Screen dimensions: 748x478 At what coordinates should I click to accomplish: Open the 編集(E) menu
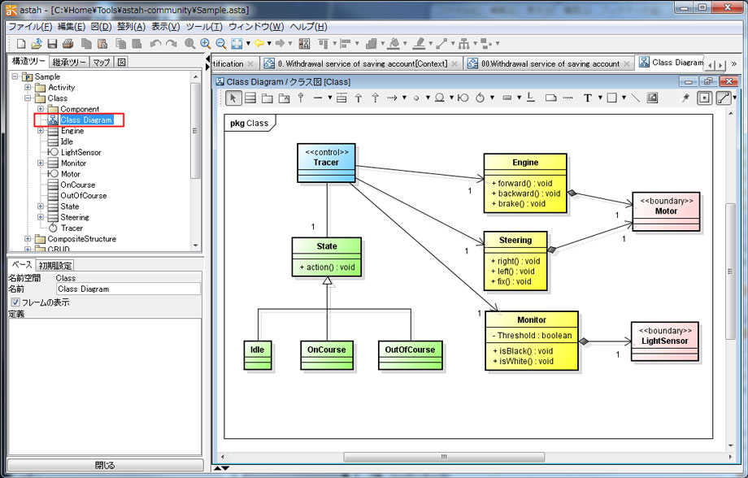point(71,27)
